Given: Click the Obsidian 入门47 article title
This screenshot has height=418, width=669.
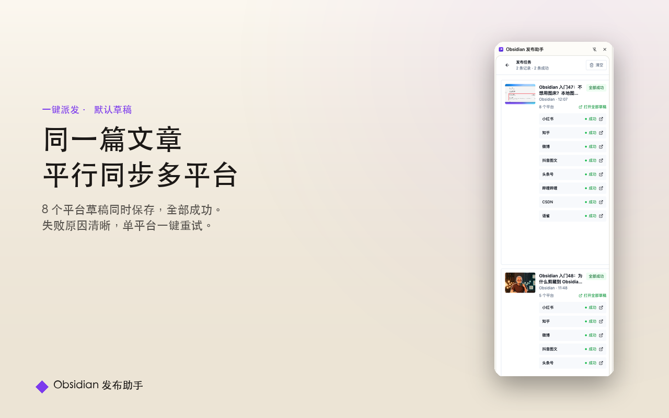Looking at the screenshot, I should pos(561,90).
